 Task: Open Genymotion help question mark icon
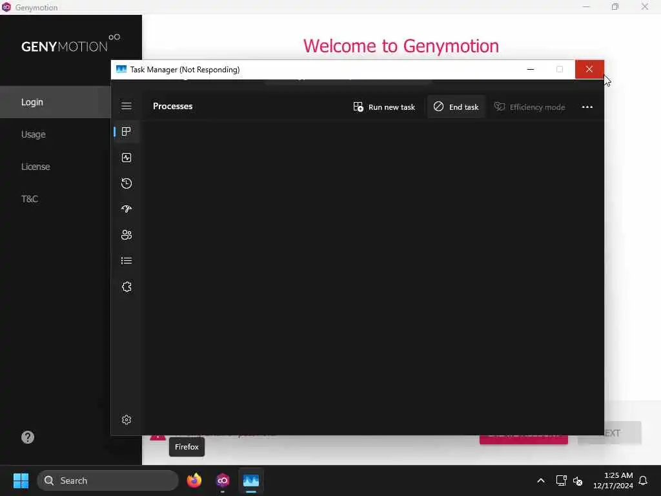(28, 437)
